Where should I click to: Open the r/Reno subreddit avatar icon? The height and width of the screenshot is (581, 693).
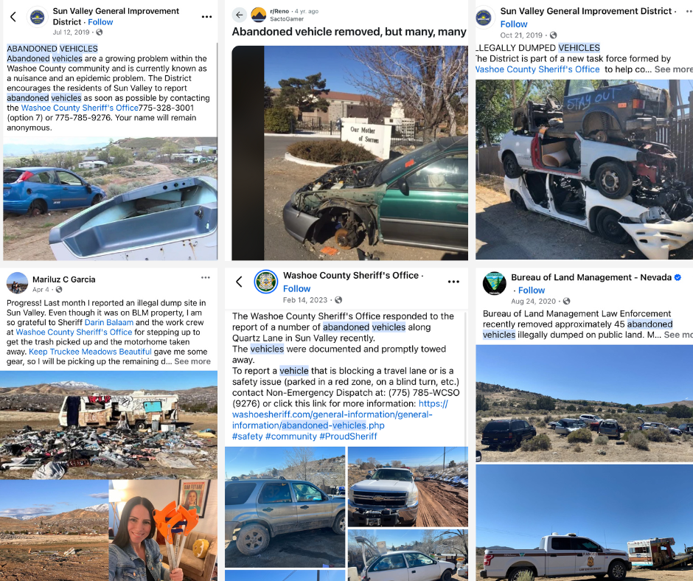click(259, 15)
